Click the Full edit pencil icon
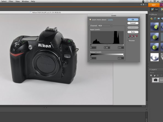 [x=153, y=9]
